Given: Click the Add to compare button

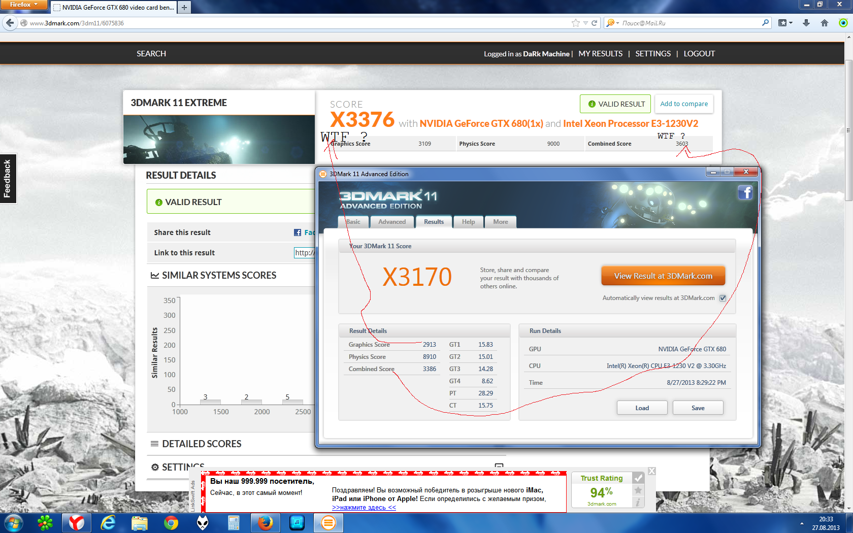Looking at the screenshot, I should click(684, 104).
